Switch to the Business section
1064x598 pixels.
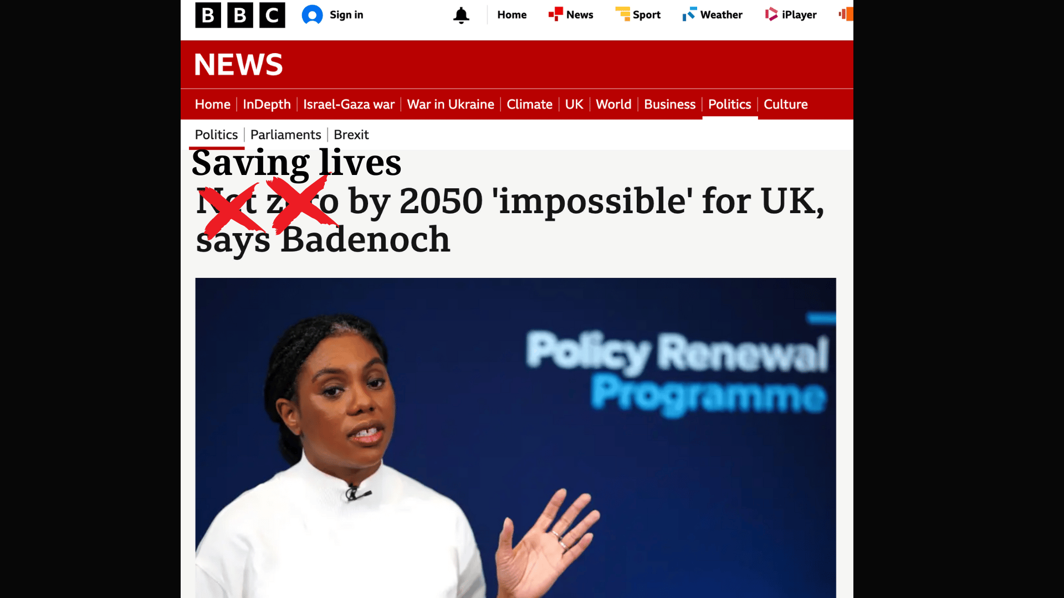click(x=669, y=104)
